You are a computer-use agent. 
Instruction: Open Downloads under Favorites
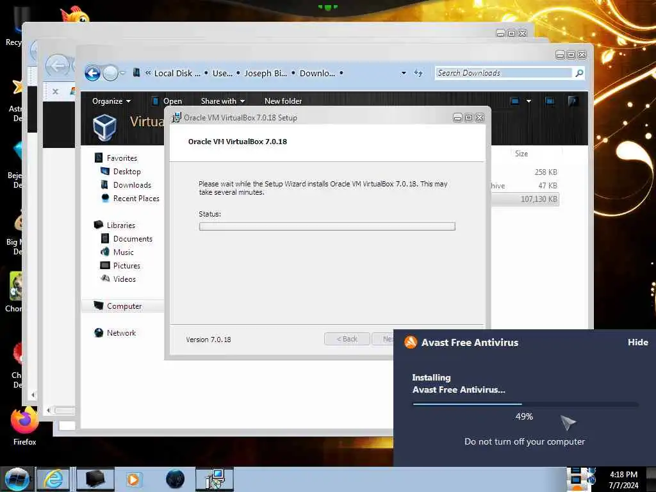pos(132,185)
